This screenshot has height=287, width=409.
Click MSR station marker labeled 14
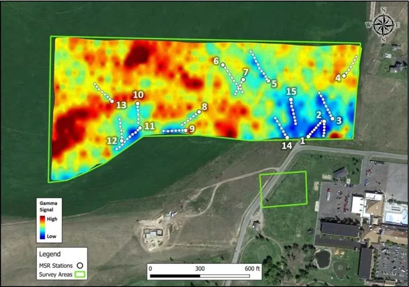click(x=287, y=137)
